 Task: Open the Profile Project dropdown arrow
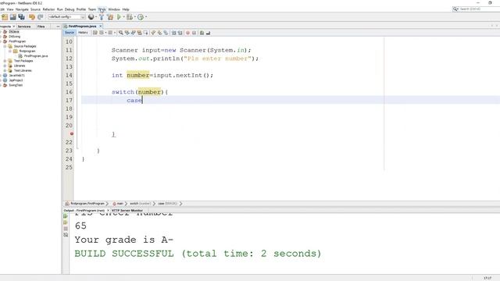coord(146,17)
